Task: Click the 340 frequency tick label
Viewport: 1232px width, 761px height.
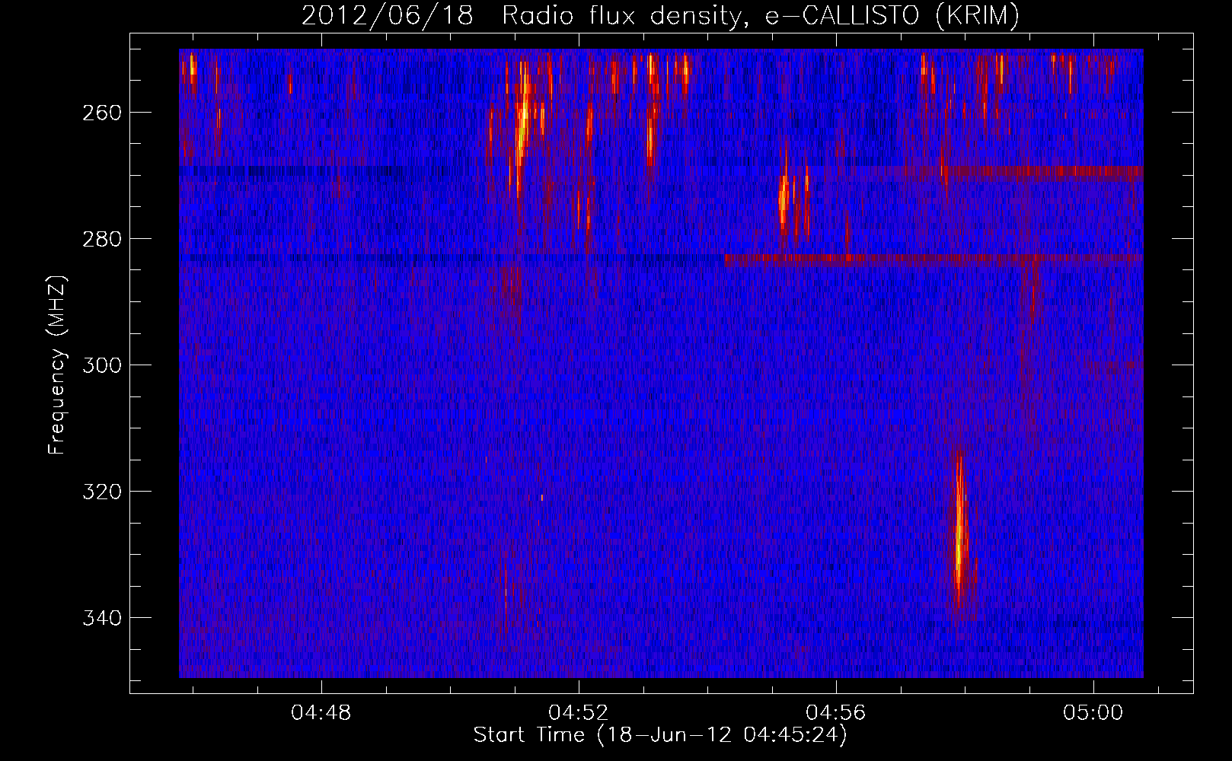Action: click(101, 618)
